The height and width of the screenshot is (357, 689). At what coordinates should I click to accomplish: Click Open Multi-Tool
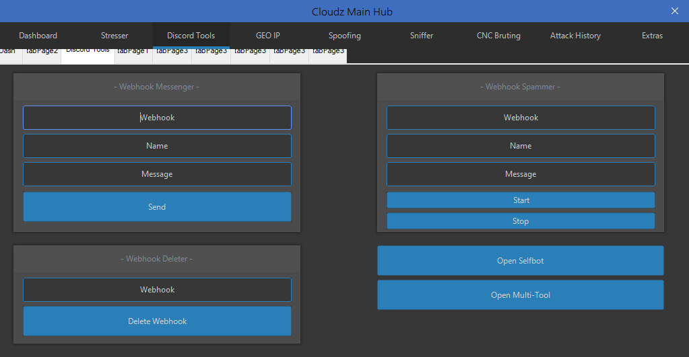tap(521, 295)
